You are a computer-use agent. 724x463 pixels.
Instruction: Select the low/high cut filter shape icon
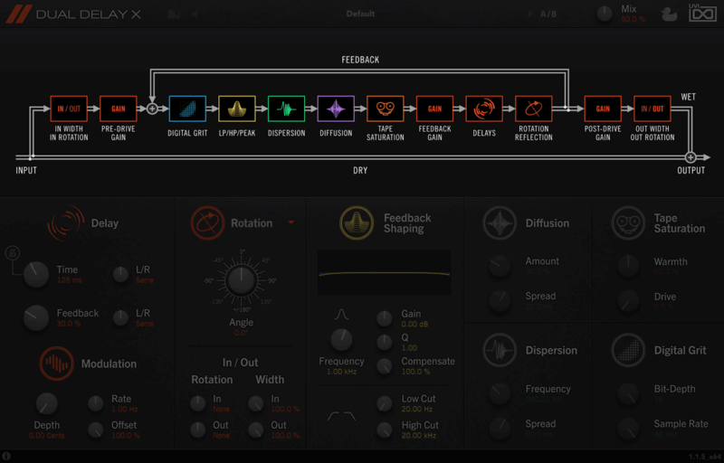click(342, 416)
